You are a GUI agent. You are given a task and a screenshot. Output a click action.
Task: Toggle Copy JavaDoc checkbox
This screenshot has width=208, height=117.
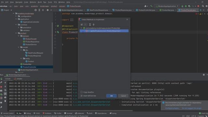coord(82,92)
